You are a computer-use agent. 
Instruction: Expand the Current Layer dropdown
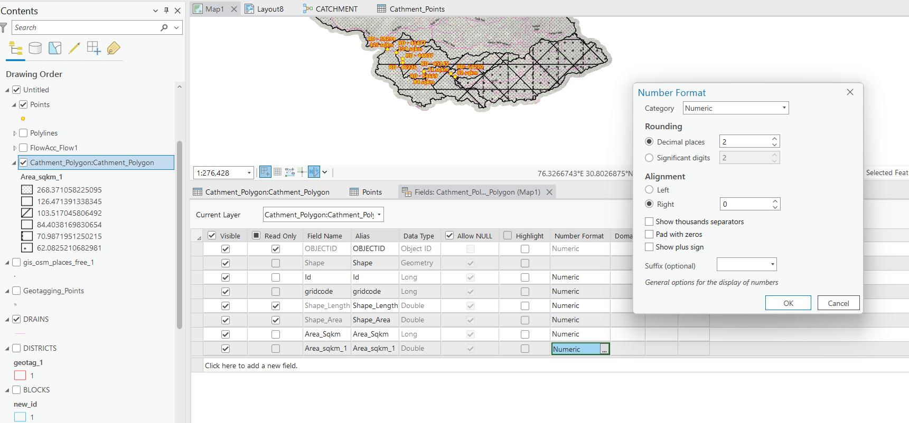click(379, 215)
